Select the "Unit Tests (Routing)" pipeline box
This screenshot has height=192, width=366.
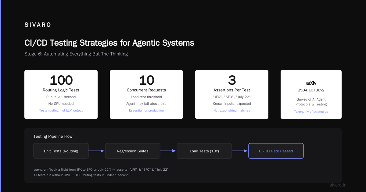click(x=61, y=151)
